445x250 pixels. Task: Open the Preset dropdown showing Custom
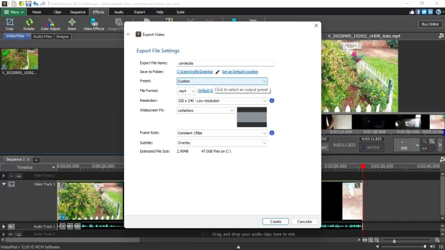click(x=222, y=81)
